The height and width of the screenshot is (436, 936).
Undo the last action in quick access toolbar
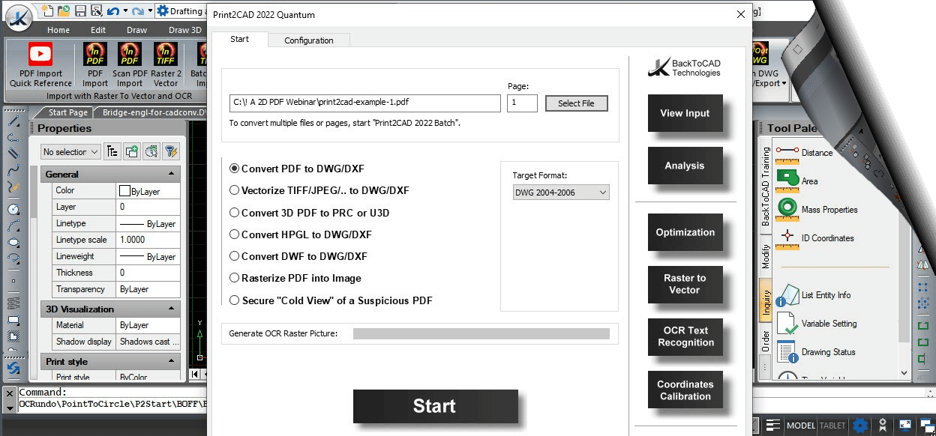113,11
